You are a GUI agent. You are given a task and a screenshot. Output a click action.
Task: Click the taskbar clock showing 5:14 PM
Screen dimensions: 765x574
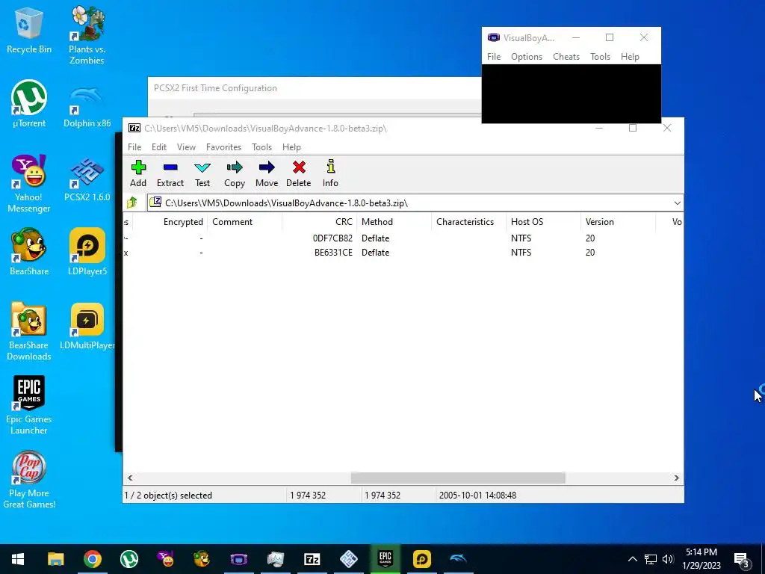coord(701,559)
